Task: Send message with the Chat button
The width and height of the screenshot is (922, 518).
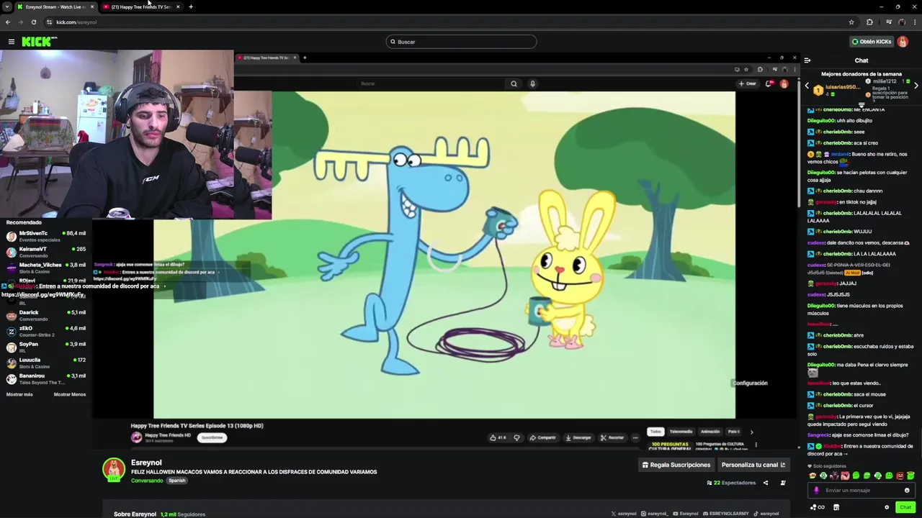Action: pyautogui.click(x=905, y=507)
